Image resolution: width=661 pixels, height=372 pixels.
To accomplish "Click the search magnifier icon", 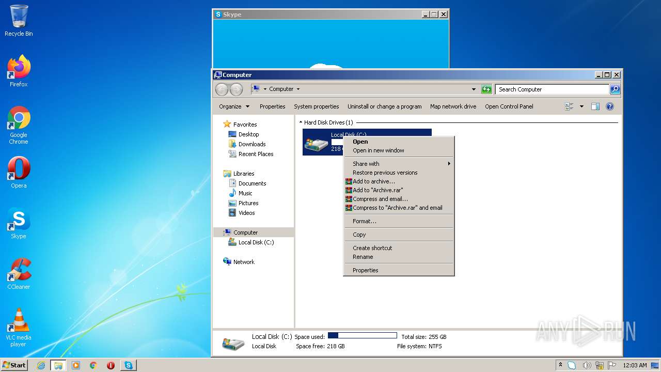I will click(x=615, y=89).
